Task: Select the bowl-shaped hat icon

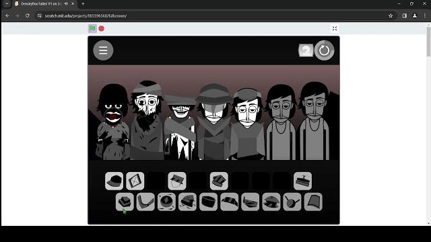Action: 208,202
